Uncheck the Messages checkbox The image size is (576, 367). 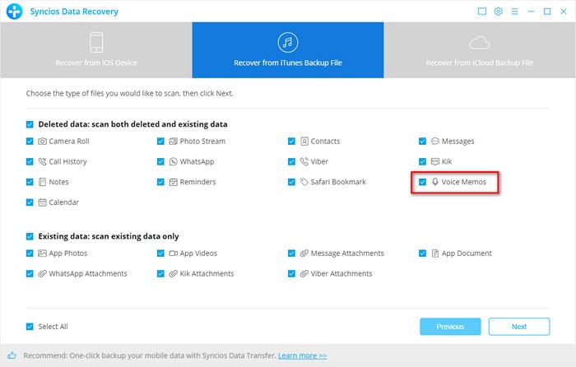[x=422, y=141]
